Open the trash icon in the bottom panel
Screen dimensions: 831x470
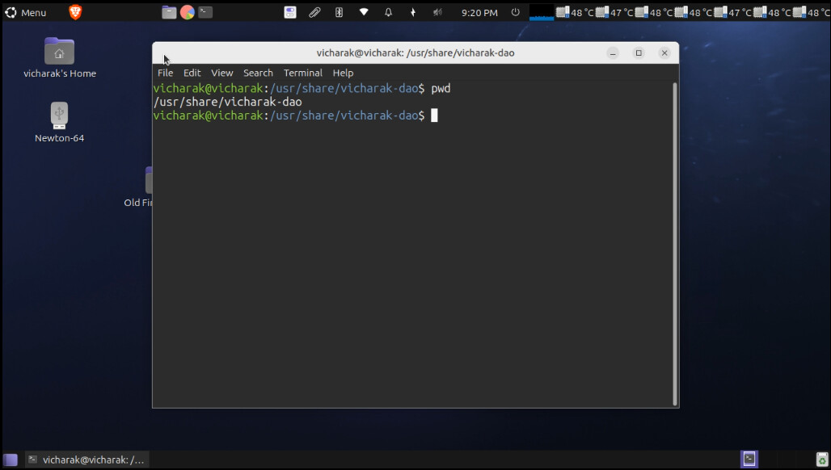[x=819, y=460]
